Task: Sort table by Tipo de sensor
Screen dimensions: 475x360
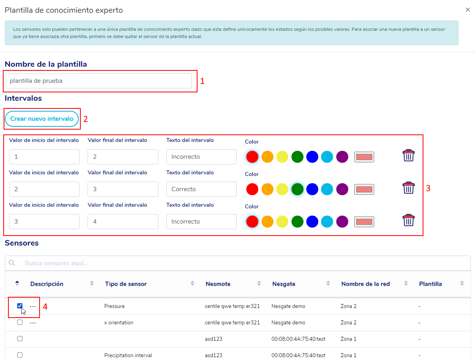Action: point(192,284)
